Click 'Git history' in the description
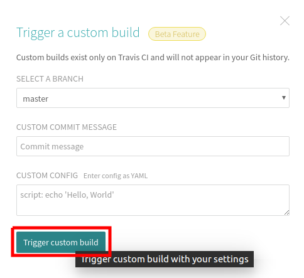 click(269, 57)
